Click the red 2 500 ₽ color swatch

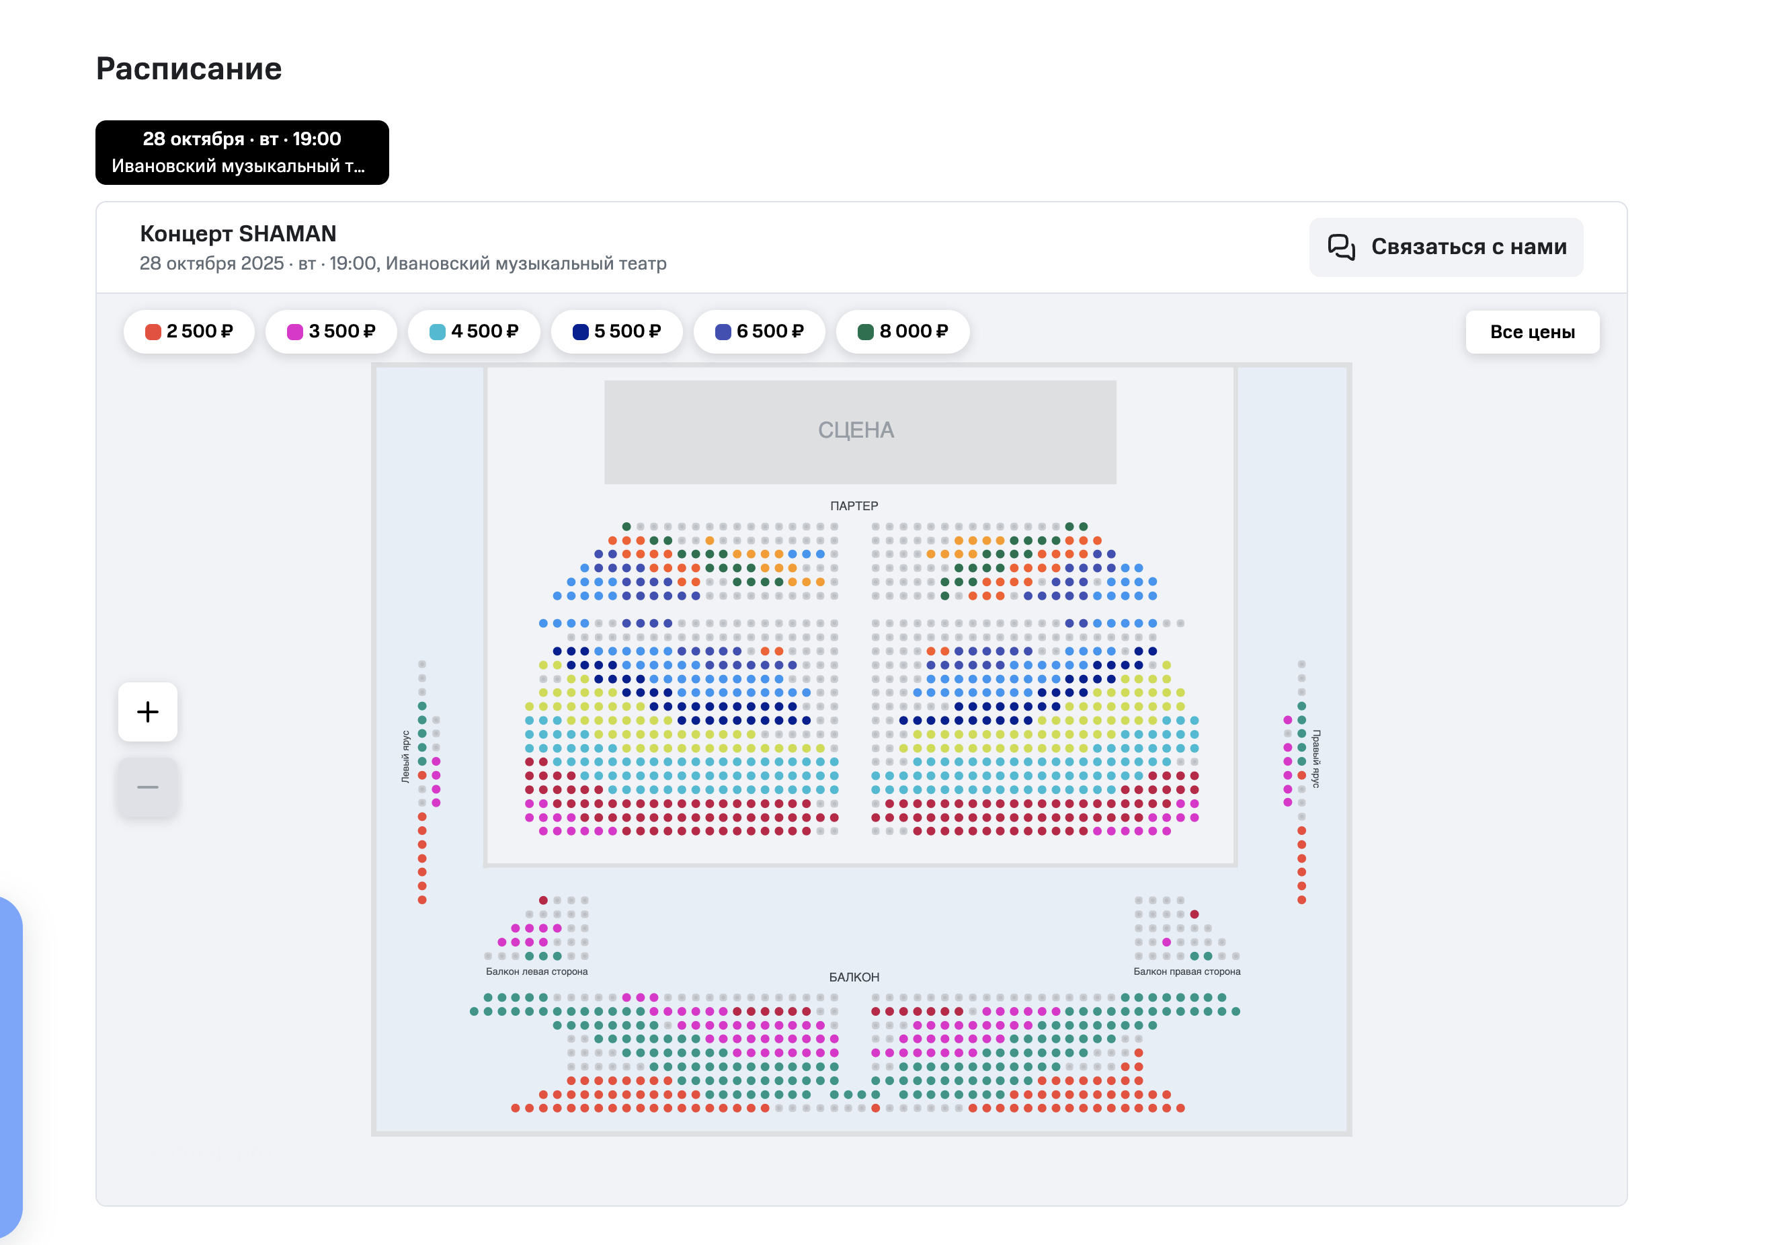coord(153,332)
